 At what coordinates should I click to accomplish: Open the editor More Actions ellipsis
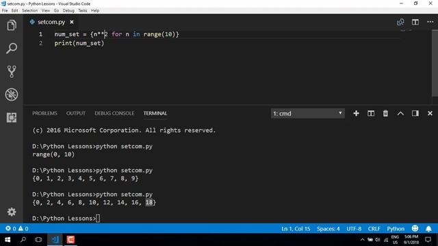tap(430, 22)
